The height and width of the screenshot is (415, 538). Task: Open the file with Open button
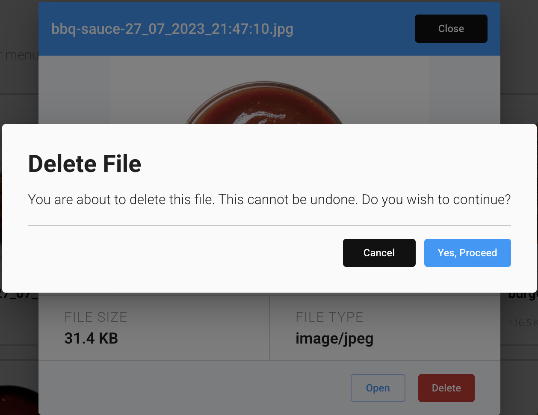pos(378,388)
